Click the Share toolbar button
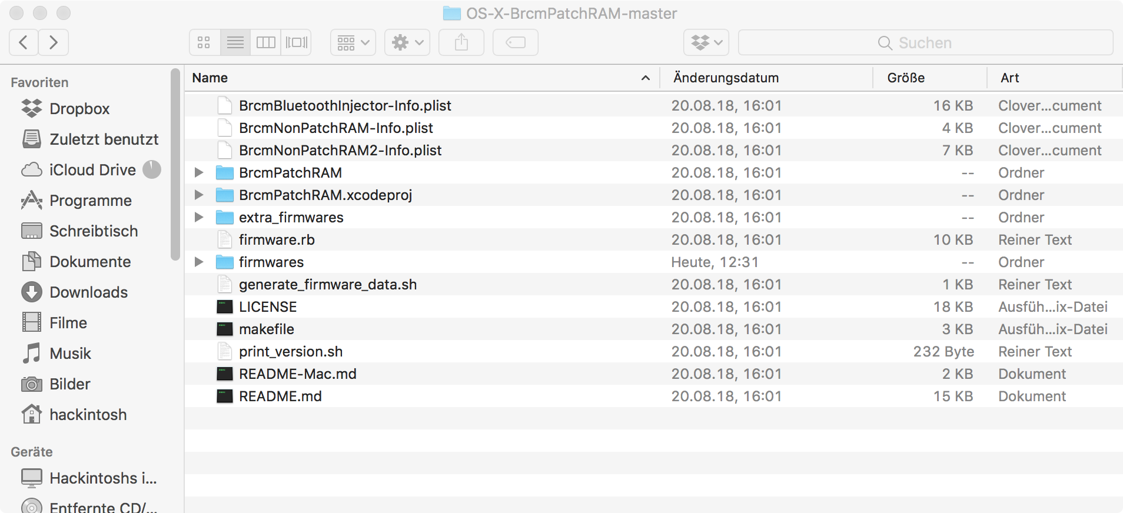Viewport: 1123px width, 513px height. point(461,42)
